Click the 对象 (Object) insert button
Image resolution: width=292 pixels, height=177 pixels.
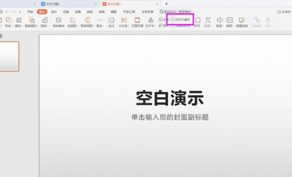164,20
